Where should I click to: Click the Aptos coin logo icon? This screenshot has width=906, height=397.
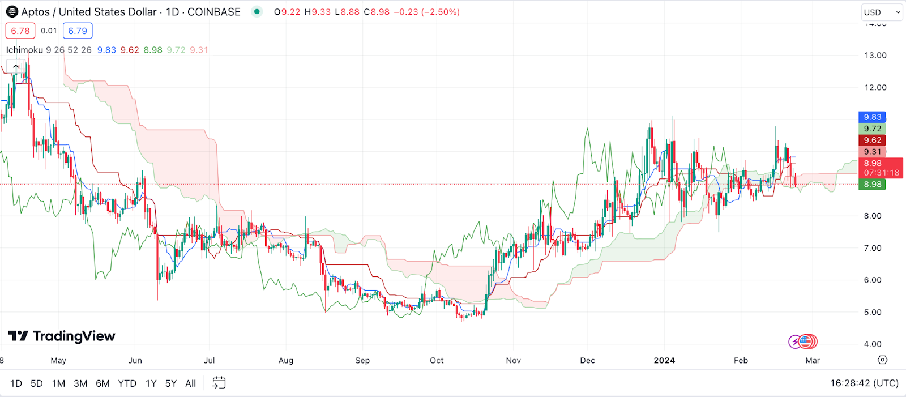[11, 12]
